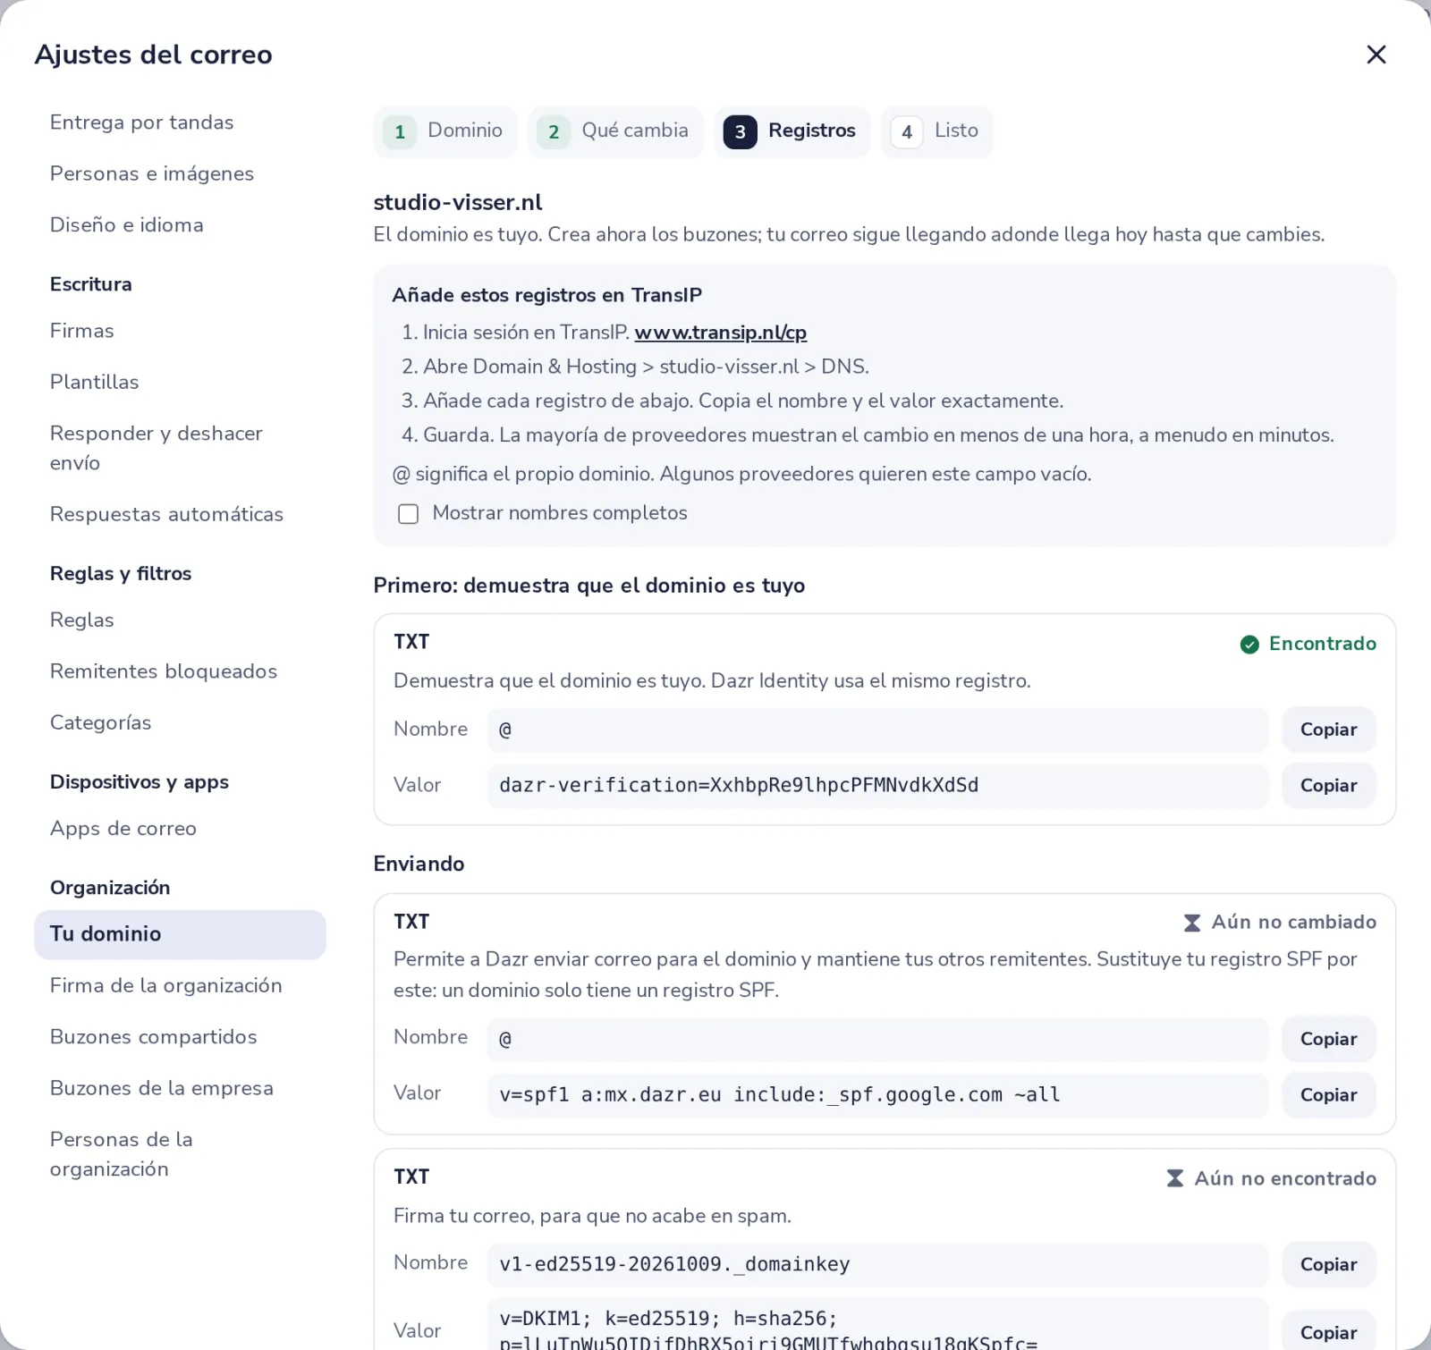Select the dazr-verification value field
The image size is (1431, 1350).
877,785
